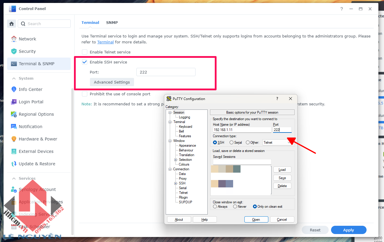Click the Load session button

point(282,170)
